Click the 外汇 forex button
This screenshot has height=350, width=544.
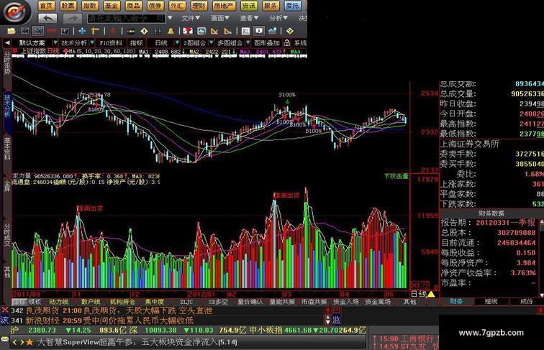[177, 6]
